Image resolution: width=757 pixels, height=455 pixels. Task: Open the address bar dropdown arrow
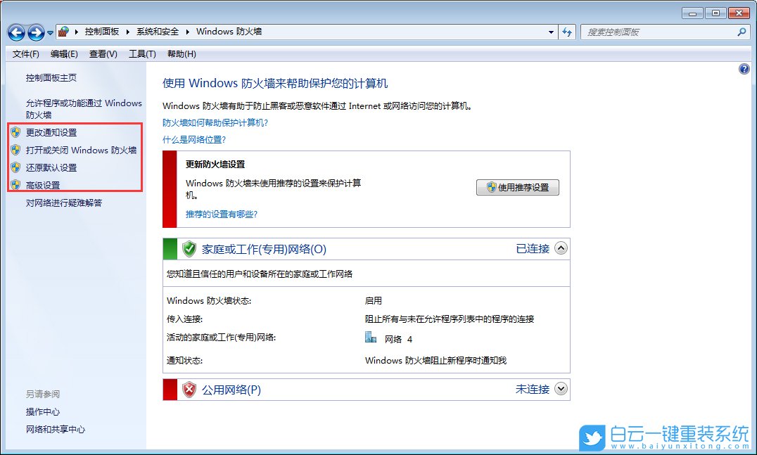[x=551, y=32]
